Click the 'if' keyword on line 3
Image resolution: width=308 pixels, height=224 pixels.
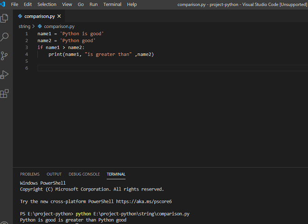pyautogui.click(x=40, y=47)
